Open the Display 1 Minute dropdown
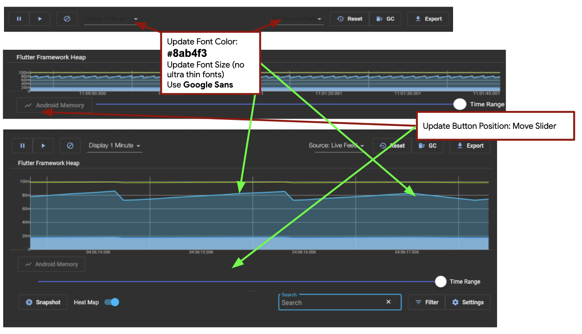This screenshot has width=582, height=334. pos(114,146)
